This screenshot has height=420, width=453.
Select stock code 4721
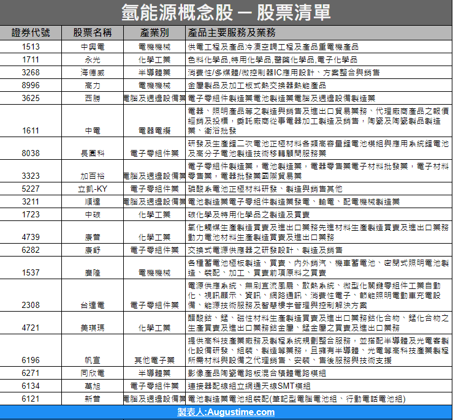pos(31,328)
